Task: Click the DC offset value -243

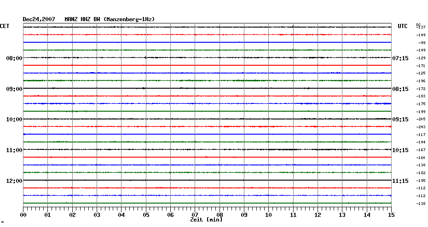Action: (x=421, y=127)
